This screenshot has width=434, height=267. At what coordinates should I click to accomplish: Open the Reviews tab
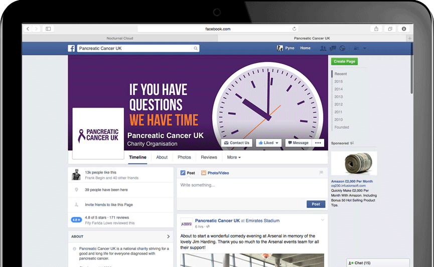click(x=209, y=157)
